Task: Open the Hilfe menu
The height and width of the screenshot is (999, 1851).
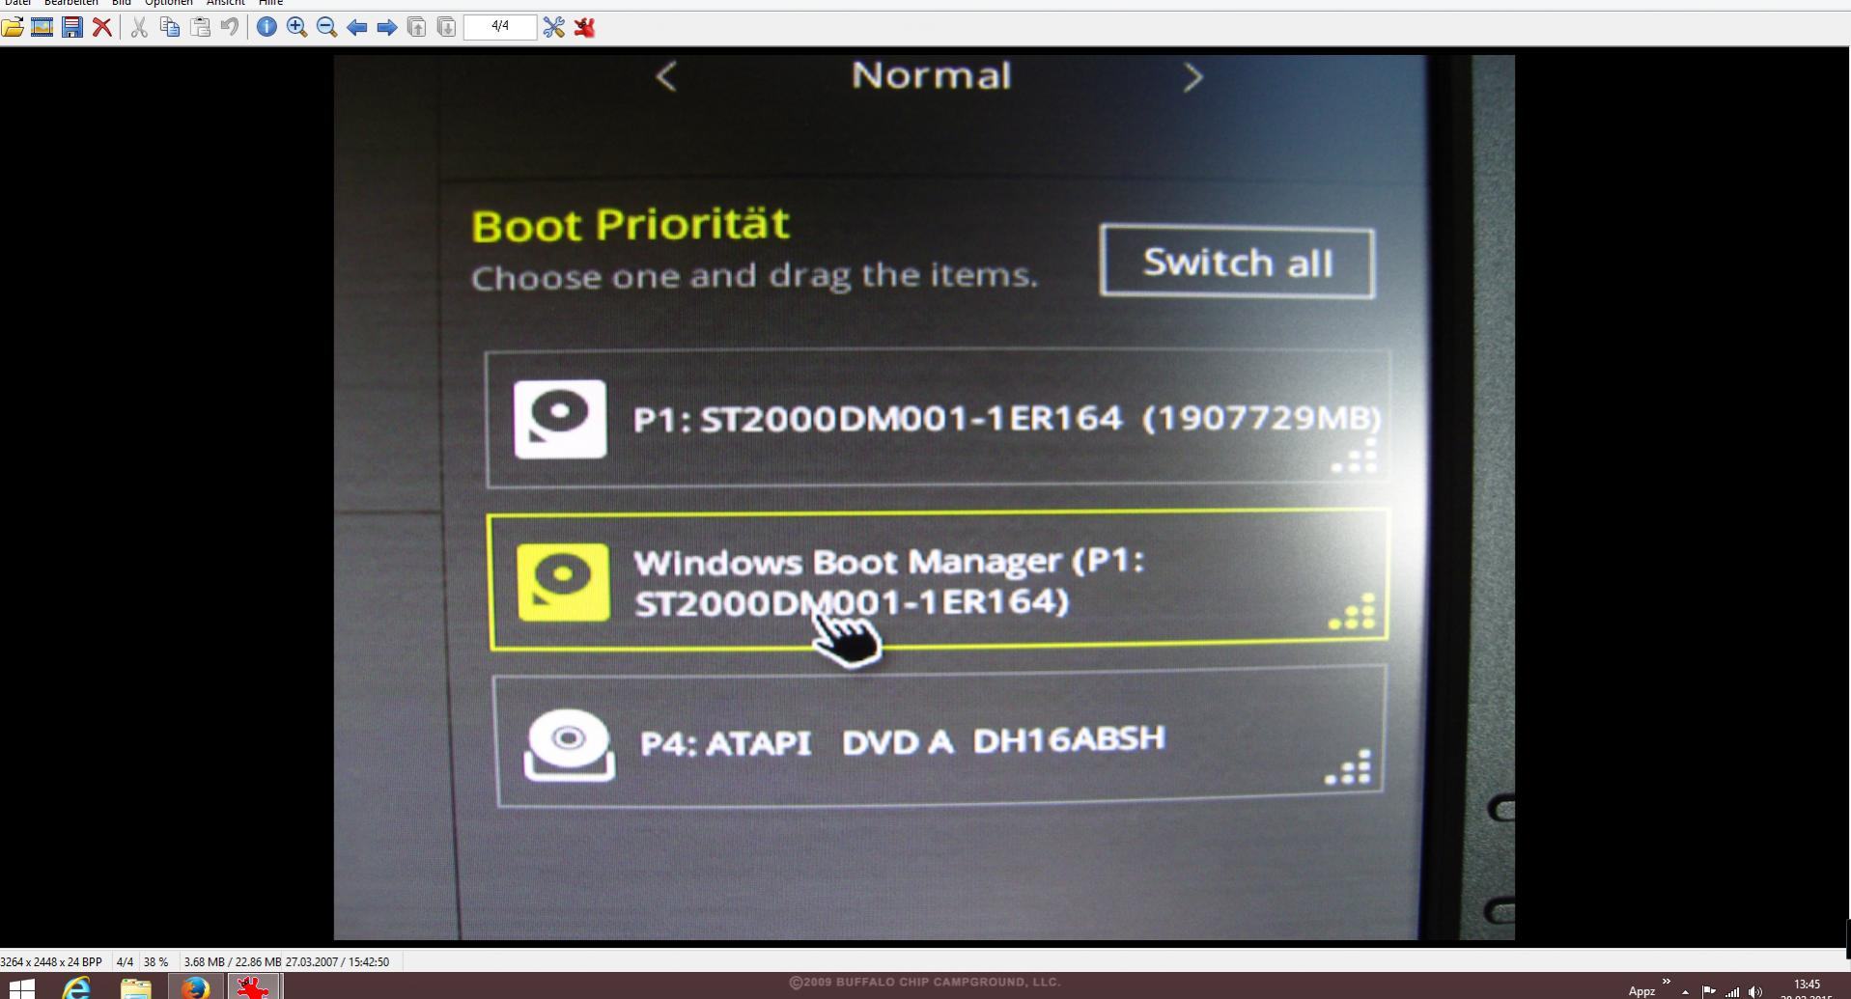Action: tap(270, 3)
